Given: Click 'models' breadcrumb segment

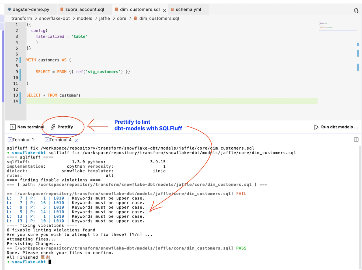Looking at the screenshot, I should 85,18.
